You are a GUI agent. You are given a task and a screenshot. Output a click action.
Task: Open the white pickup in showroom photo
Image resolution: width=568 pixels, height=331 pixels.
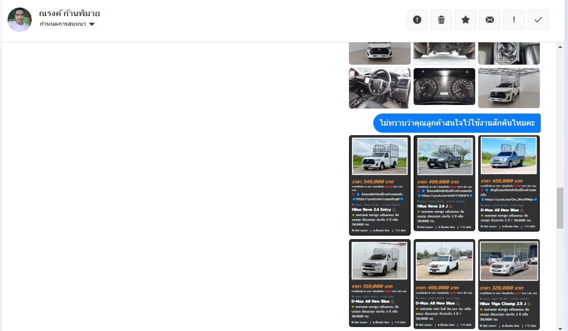tap(508, 88)
